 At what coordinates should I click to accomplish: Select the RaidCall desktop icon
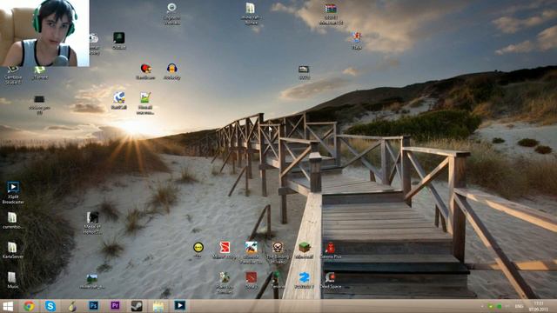click(118, 101)
